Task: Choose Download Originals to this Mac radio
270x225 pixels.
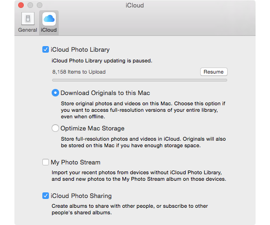Action: (x=55, y=93)
